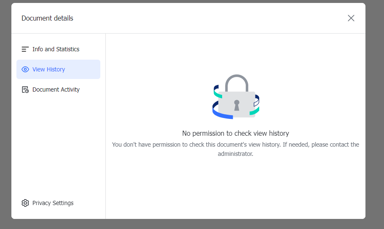Image resolution: width=384 pixels, height=229 pixels.
Task: Click the padlock keyhole
Action: [x=236, y=105]
